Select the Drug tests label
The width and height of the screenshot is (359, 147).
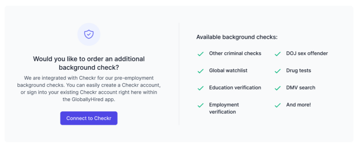298,70
